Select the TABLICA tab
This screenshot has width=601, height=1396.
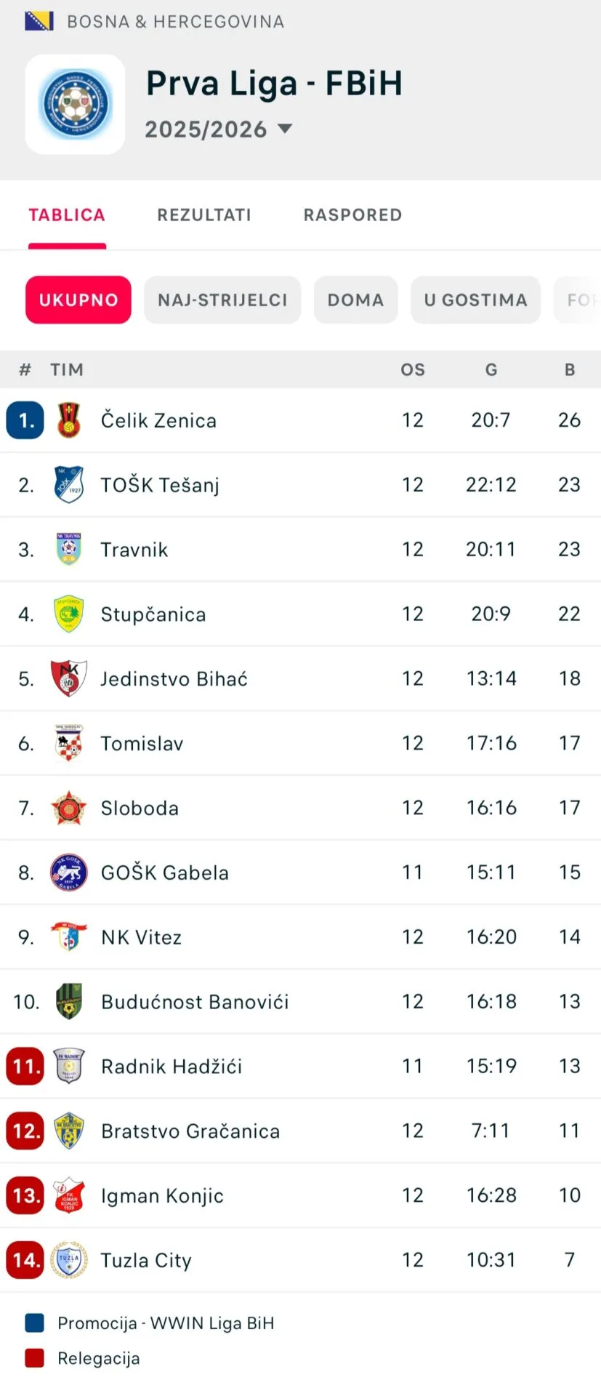(67, 215)
